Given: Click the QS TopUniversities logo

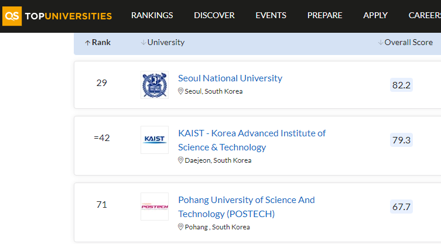Looking at the screenshot, I should tap(57, 16).
